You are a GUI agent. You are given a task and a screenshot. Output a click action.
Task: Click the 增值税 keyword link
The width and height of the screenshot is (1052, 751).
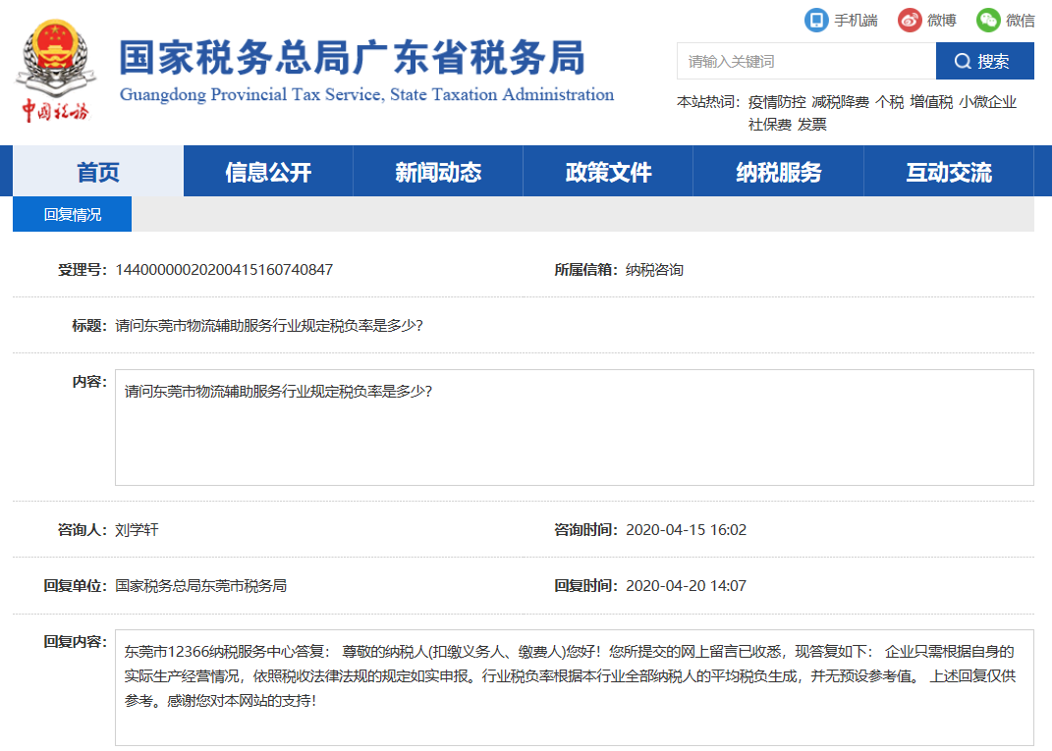tap(929, 99)
